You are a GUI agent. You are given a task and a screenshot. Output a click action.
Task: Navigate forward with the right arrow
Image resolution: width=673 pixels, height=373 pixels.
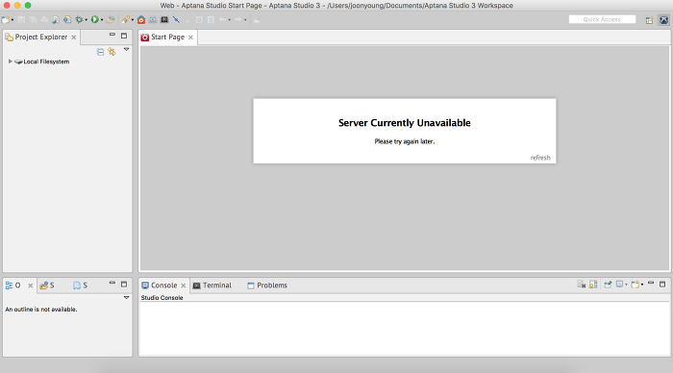point(238,20)
